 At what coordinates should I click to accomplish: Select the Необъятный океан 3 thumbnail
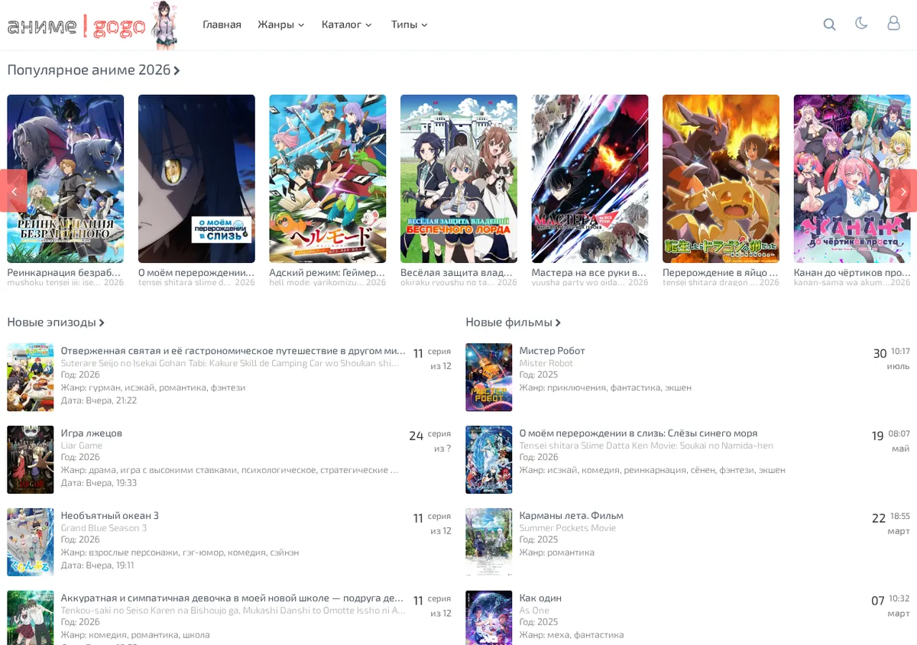click(x=31, y=542)
